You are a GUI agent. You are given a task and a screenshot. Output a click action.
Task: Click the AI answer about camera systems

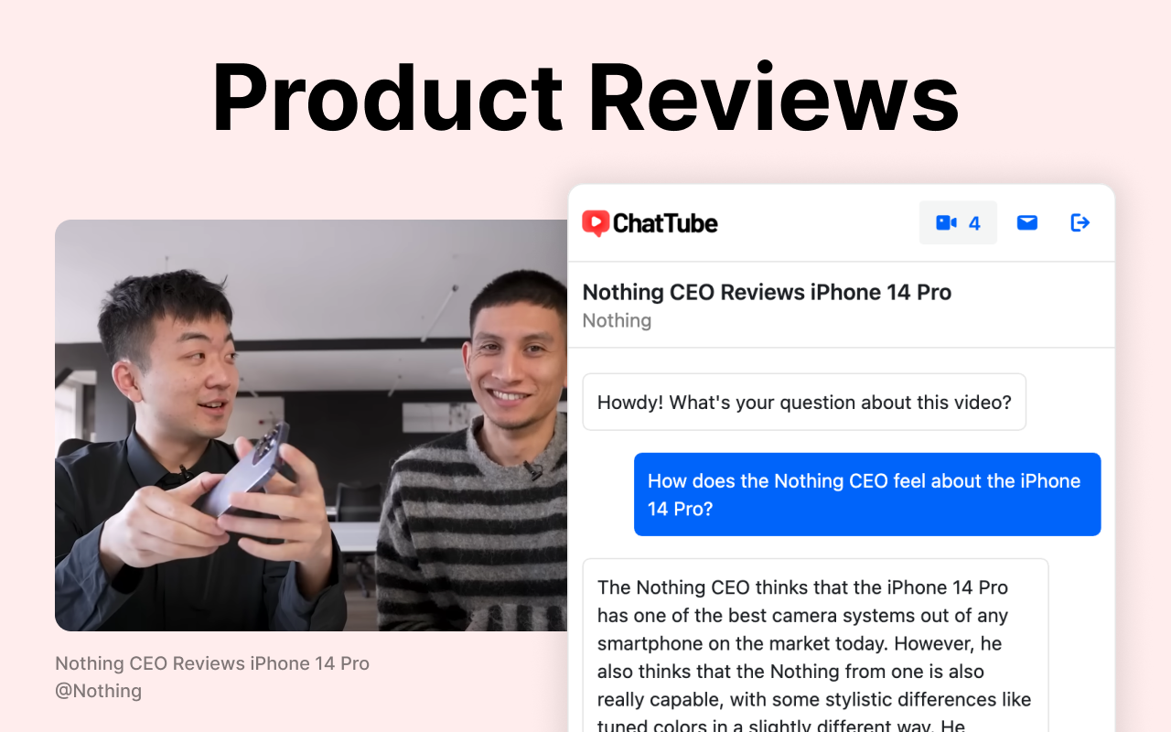(815, 645)
